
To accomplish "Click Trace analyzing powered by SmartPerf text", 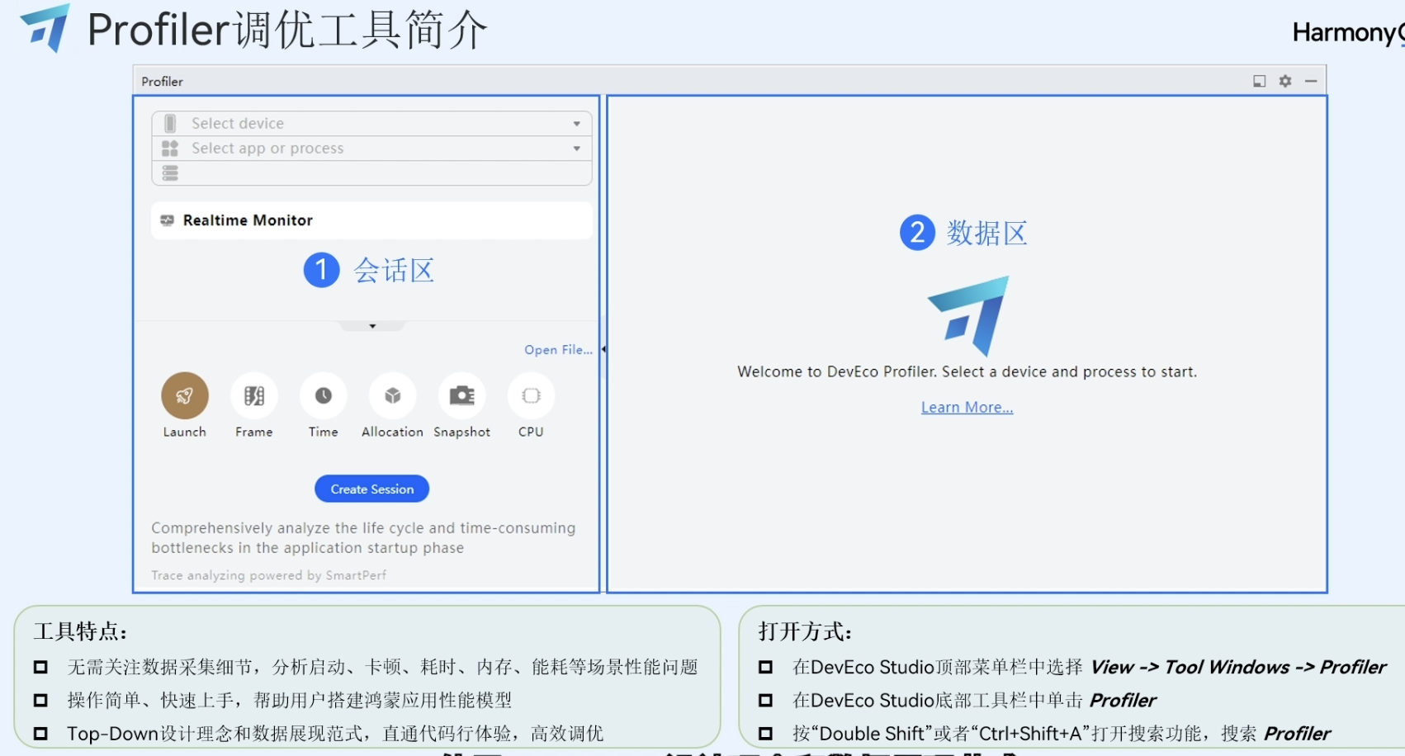I will (268, 575).
